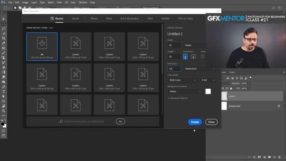Open the Window menu
The image size is (286, 161).
point(83,3)
